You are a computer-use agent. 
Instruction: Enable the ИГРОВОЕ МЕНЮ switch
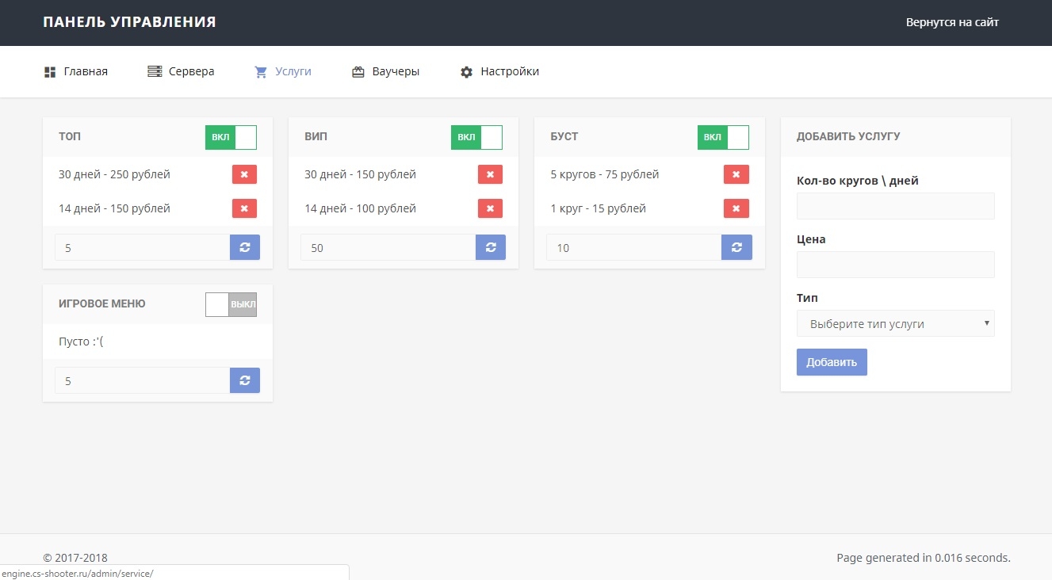(x=231, y=304)
